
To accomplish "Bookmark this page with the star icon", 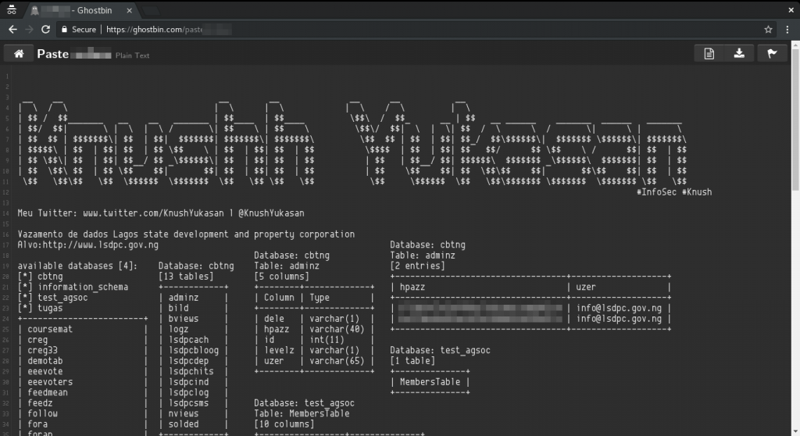I will click(769, 30).
